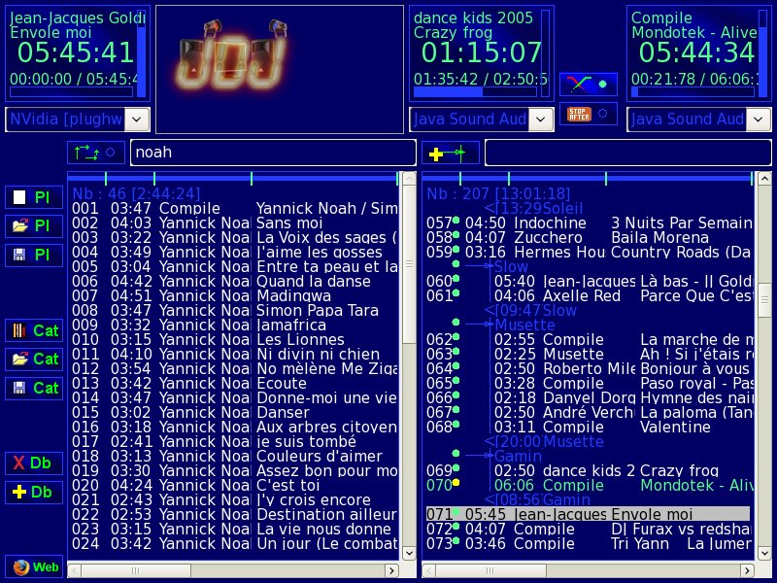The image size is (777, 583).
Task: Open the Java Sound dropdown under Crazy frog
Action: point(541,120)
